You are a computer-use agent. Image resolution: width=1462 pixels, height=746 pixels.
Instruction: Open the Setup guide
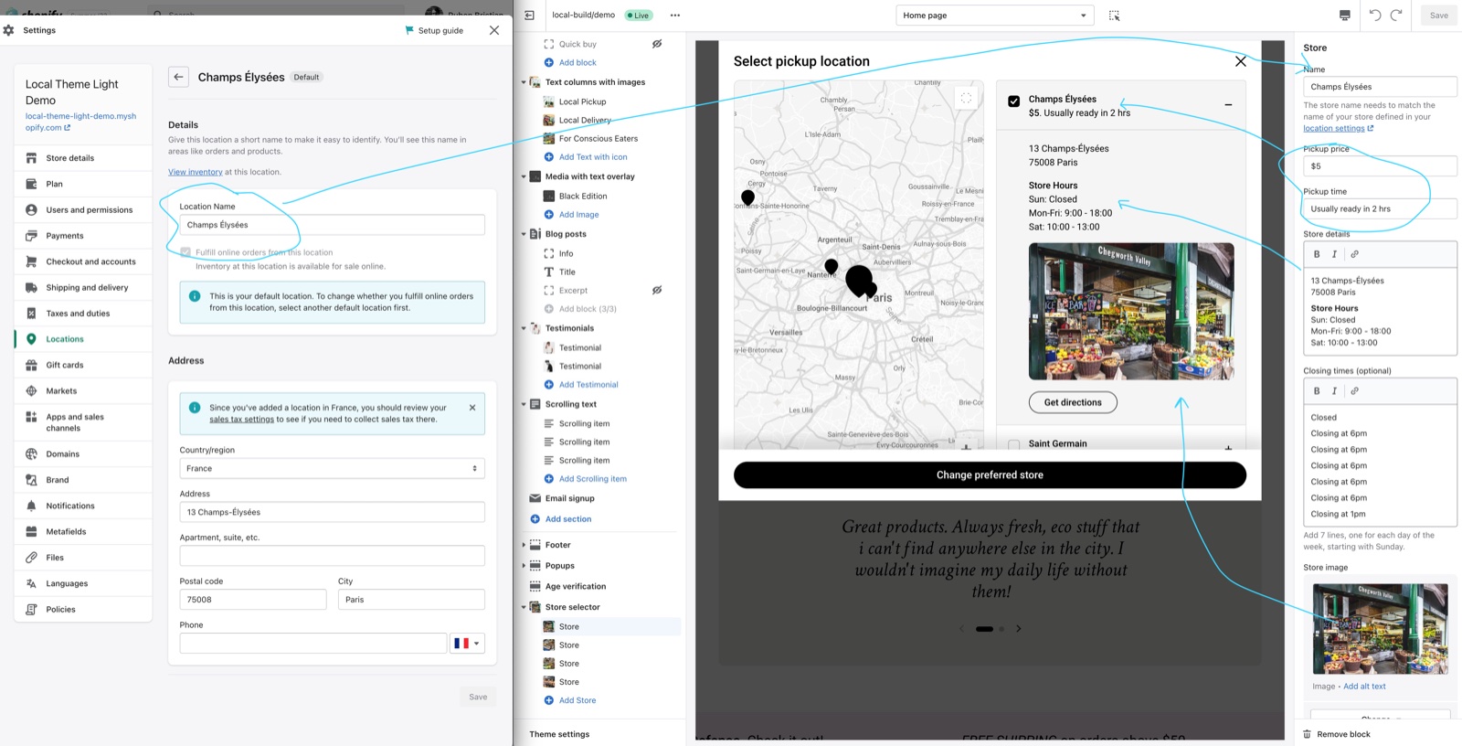point(434,30)
